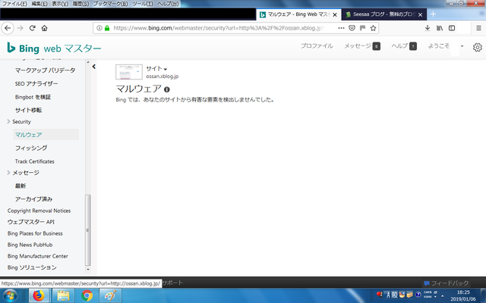Open the ブックマーク(B) menu
The width and height of the screenshot is (486, 303).
[110, 4]
